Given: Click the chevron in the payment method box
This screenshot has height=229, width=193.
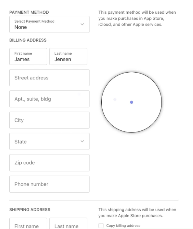Looking at the screenshot, I should pyautogui.click(x=82, y=24).
